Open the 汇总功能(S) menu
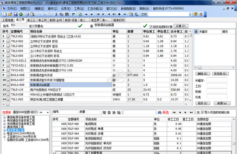 (x=95, y=9)
